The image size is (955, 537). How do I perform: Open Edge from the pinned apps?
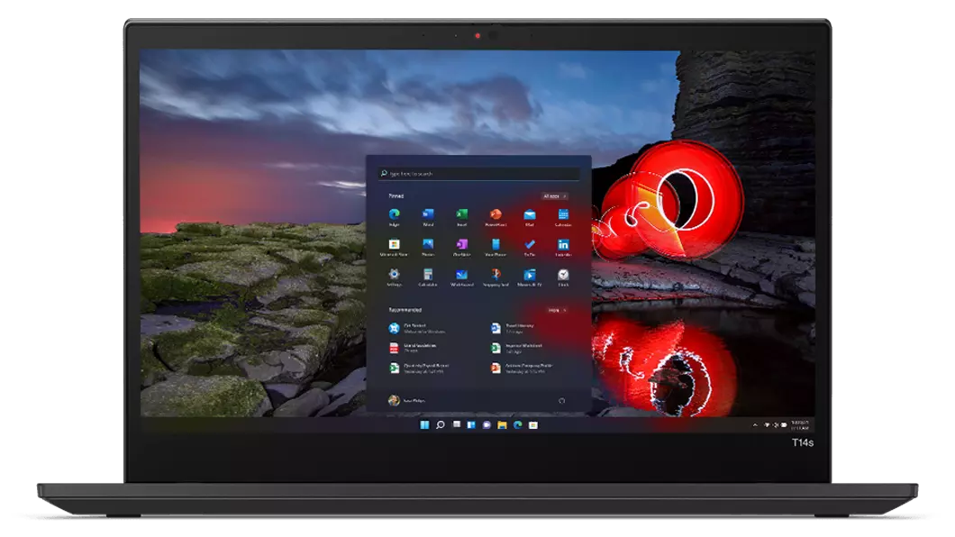click(x=394, y=215)
